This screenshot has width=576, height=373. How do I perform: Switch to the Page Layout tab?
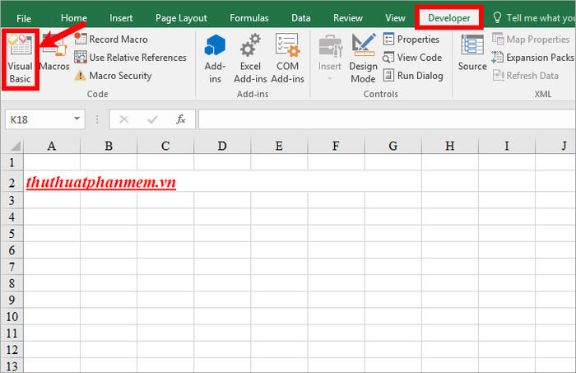tap(181, 18)
